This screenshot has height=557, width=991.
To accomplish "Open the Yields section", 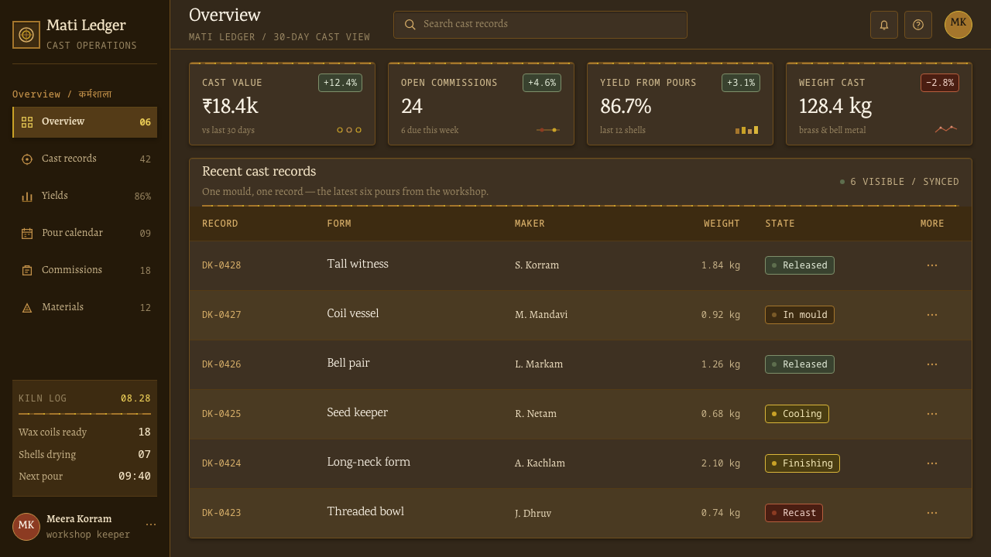I will (x=85, y=196).
